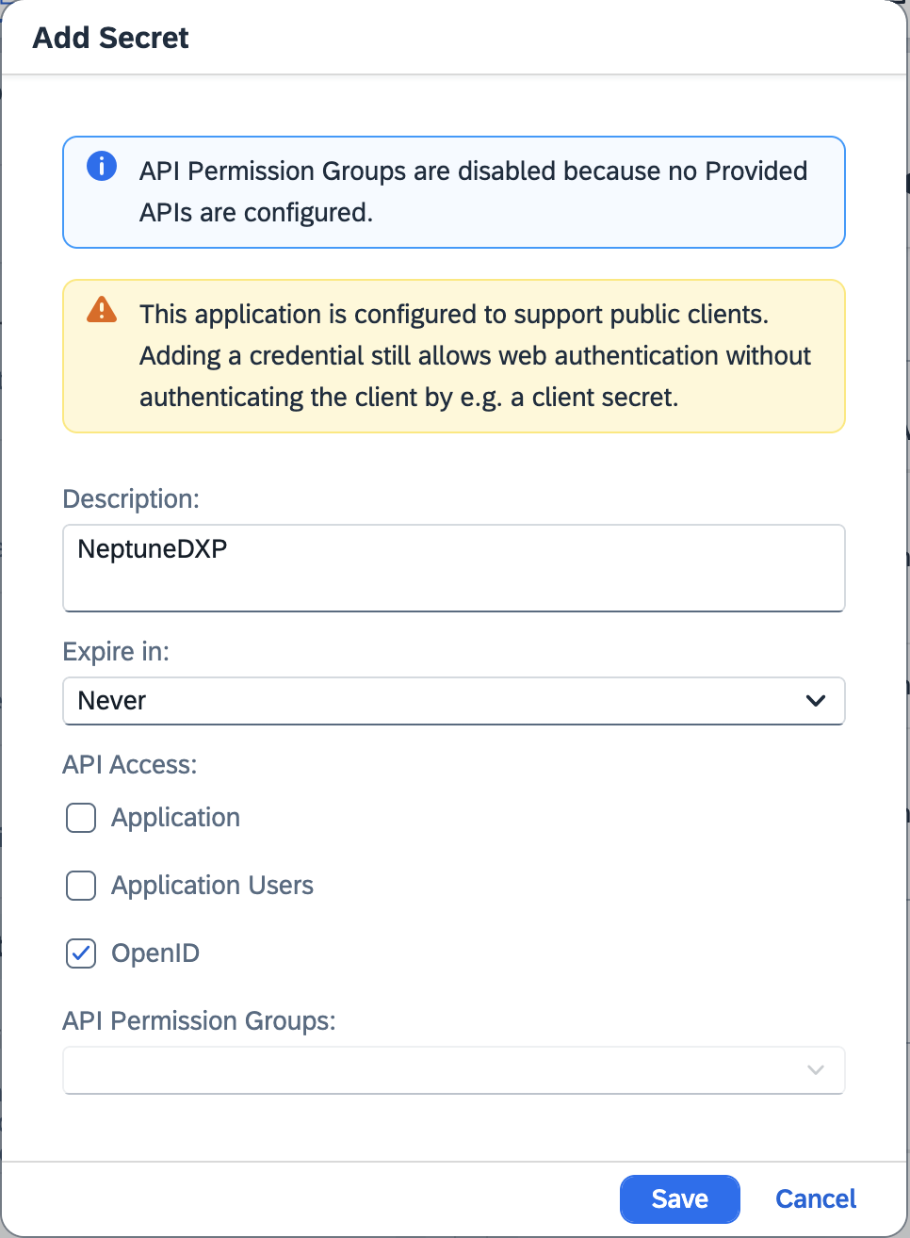910x1238 pixels.
Task: Click the disabled API Permission Groups field
Action: pos(454,1070)
